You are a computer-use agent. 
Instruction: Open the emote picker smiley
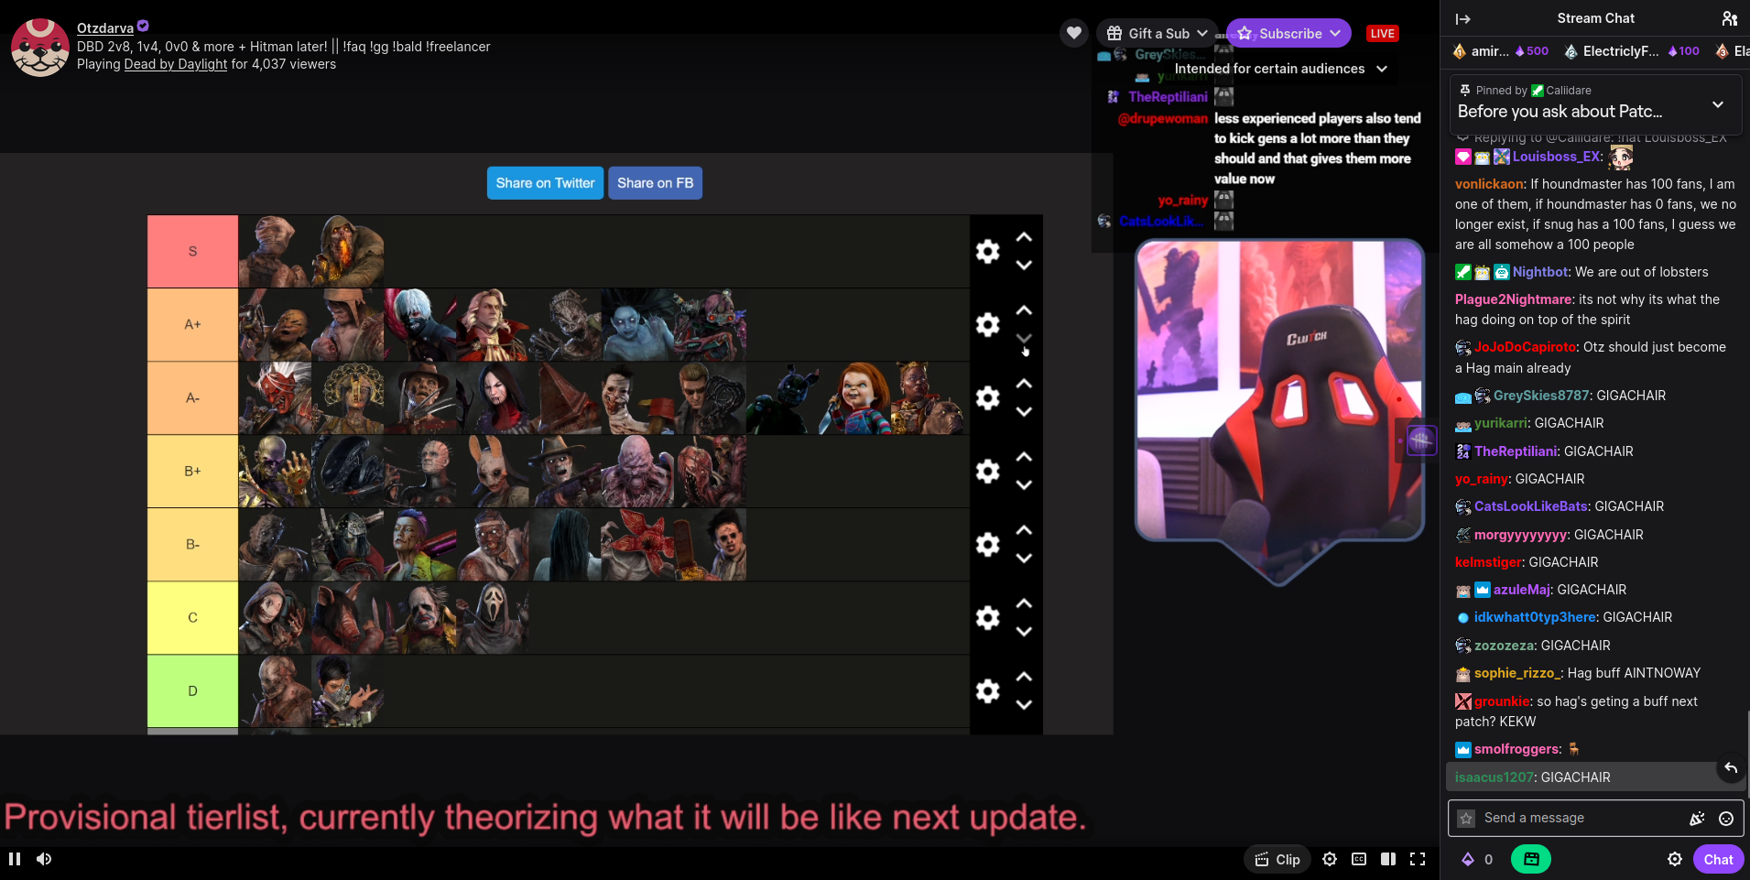point(1726,819)
